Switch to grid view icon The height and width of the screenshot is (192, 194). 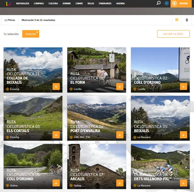pos(177,20)
